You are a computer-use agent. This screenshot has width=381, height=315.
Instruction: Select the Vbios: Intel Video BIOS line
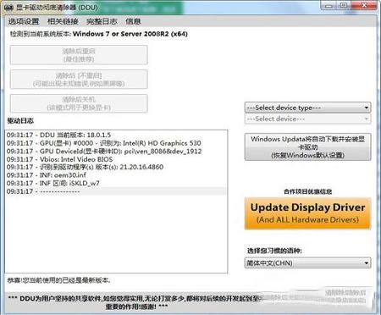(x=116, y=159)
